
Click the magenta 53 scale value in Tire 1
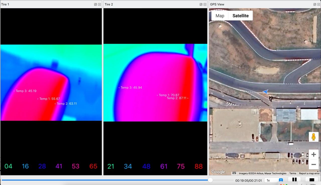tap(75, 166)
